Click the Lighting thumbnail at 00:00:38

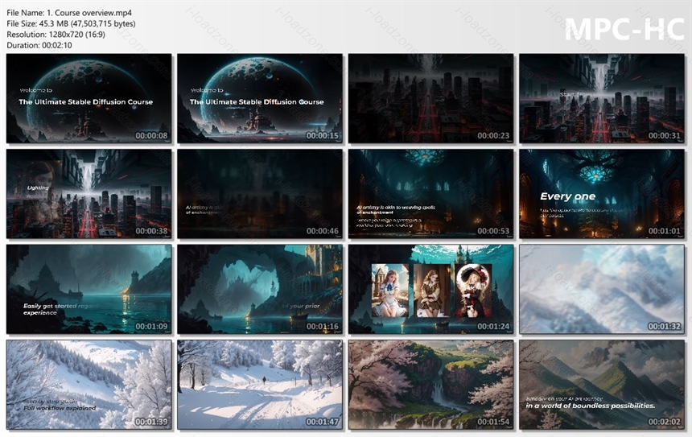click(89, 194)
